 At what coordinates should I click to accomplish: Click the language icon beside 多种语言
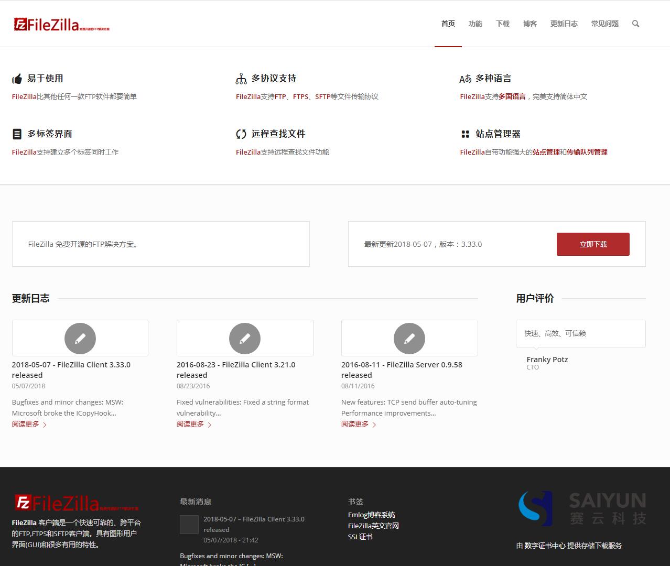point(466,79)
